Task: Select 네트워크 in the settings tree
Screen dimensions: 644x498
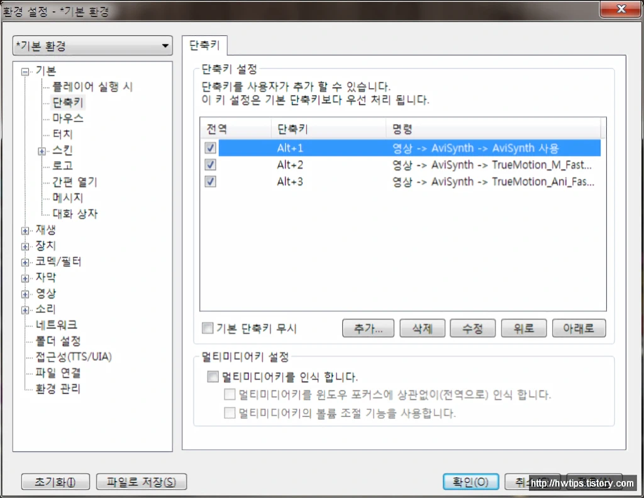Action: 56,325
